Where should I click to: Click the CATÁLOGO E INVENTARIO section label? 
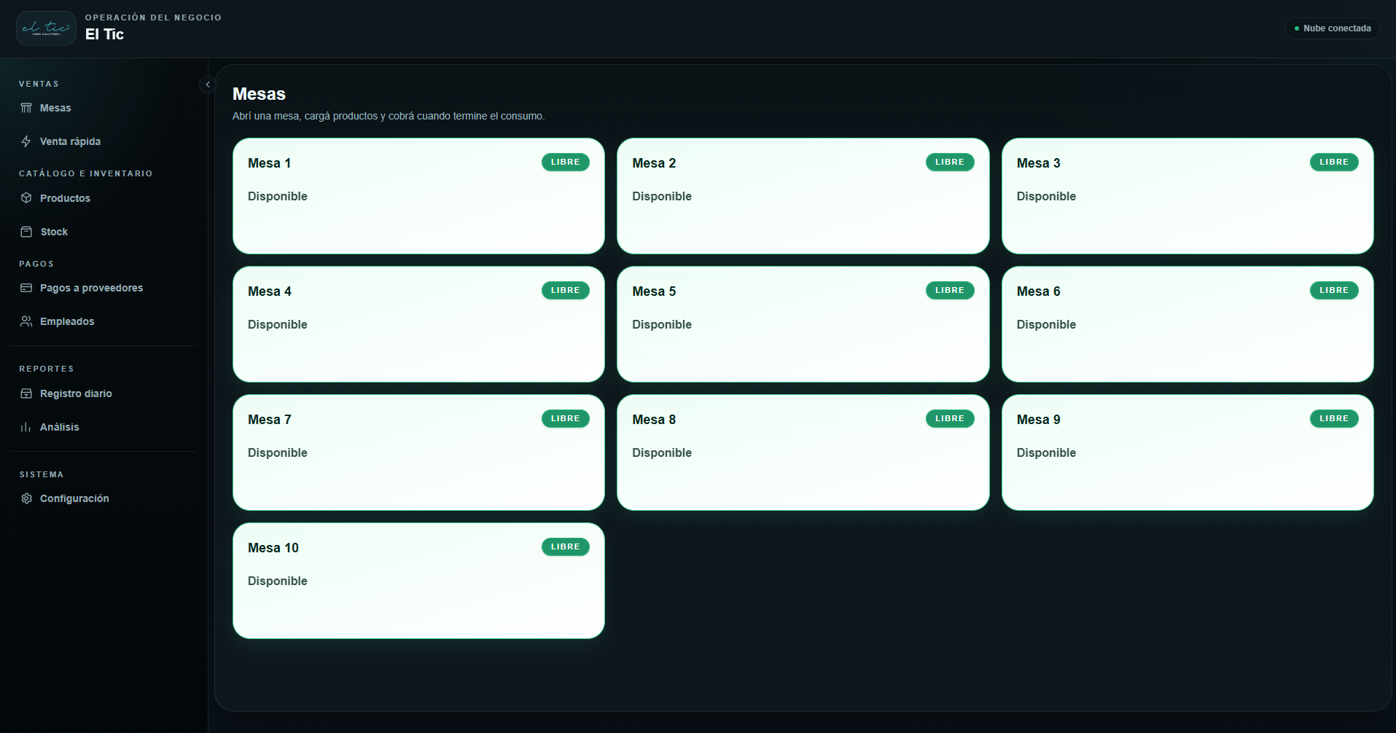[86, 173]
